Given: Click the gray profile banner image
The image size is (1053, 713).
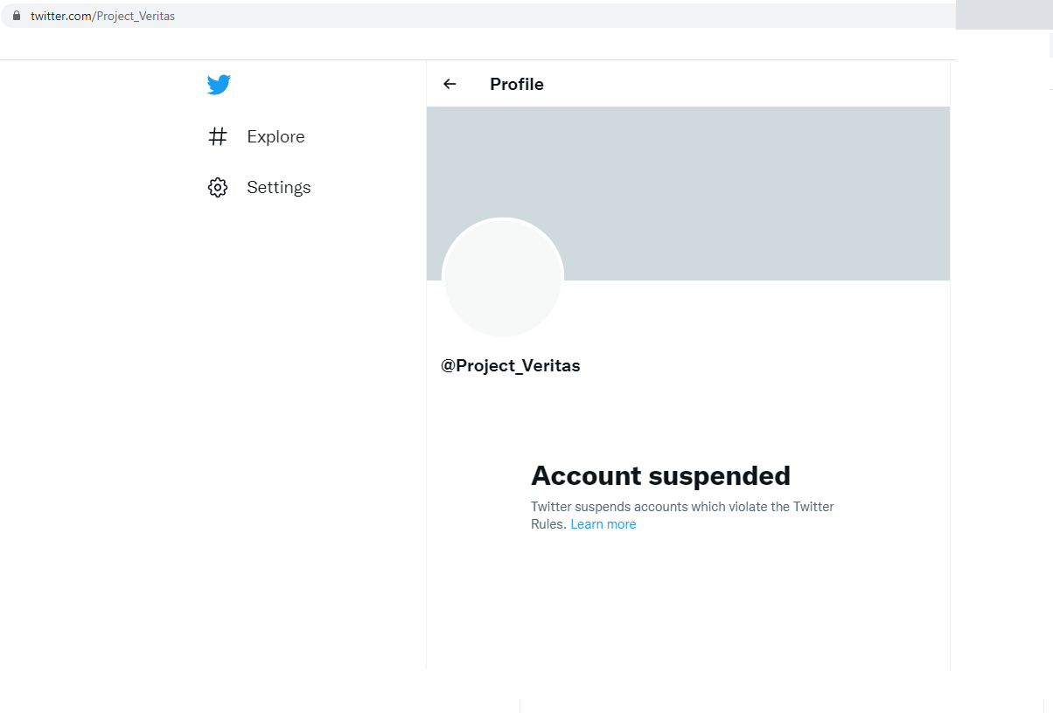Looking at the screenshot, I should (x=752, y=175).
